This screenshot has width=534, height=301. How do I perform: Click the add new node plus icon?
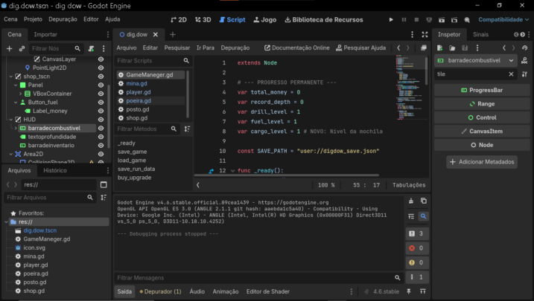click(9, 48)
